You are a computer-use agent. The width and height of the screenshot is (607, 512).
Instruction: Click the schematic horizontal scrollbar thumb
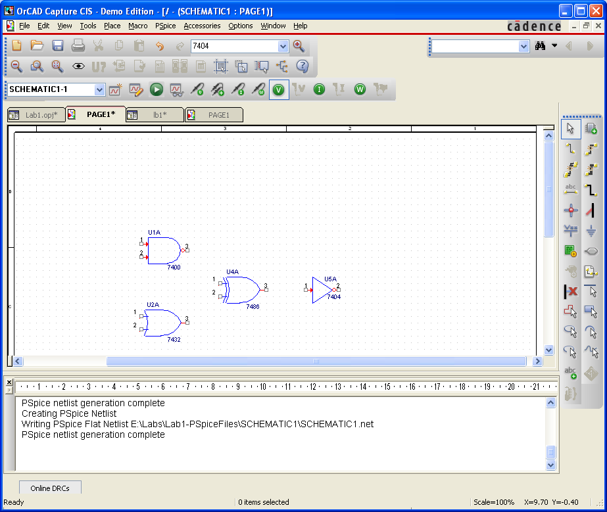coord(316,361)
